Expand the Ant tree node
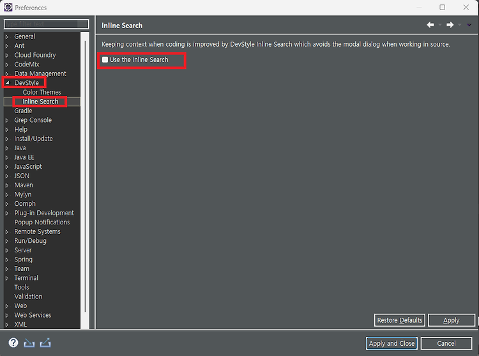This screenshot has width=479, height=356. (7, 46)
